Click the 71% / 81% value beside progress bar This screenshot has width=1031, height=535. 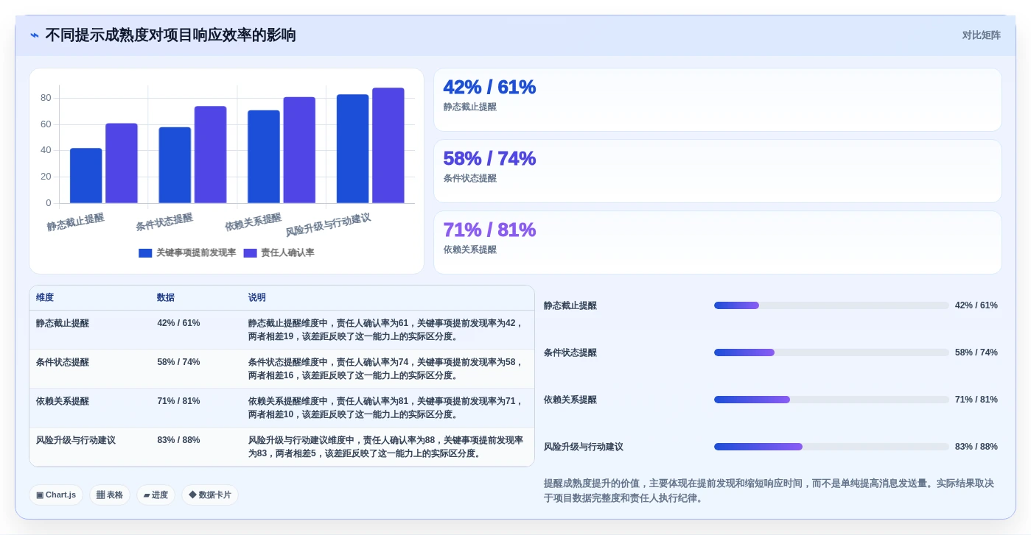(x=976, y=400)
